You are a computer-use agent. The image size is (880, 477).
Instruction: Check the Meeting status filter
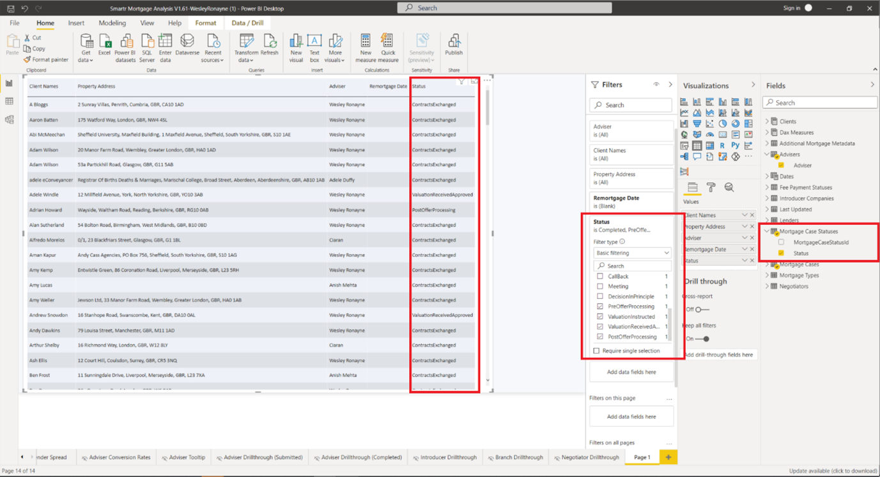tap(600, 287)
